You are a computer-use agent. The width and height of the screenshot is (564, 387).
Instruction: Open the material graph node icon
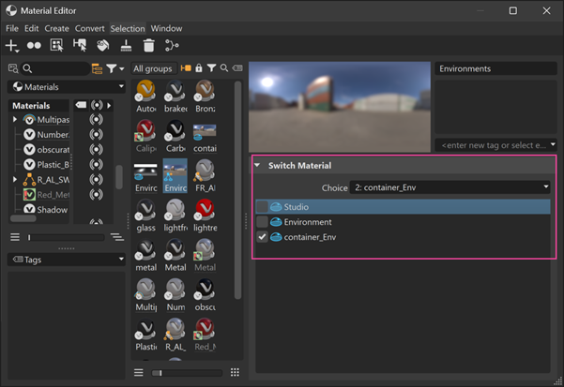[x=172, y=46]
